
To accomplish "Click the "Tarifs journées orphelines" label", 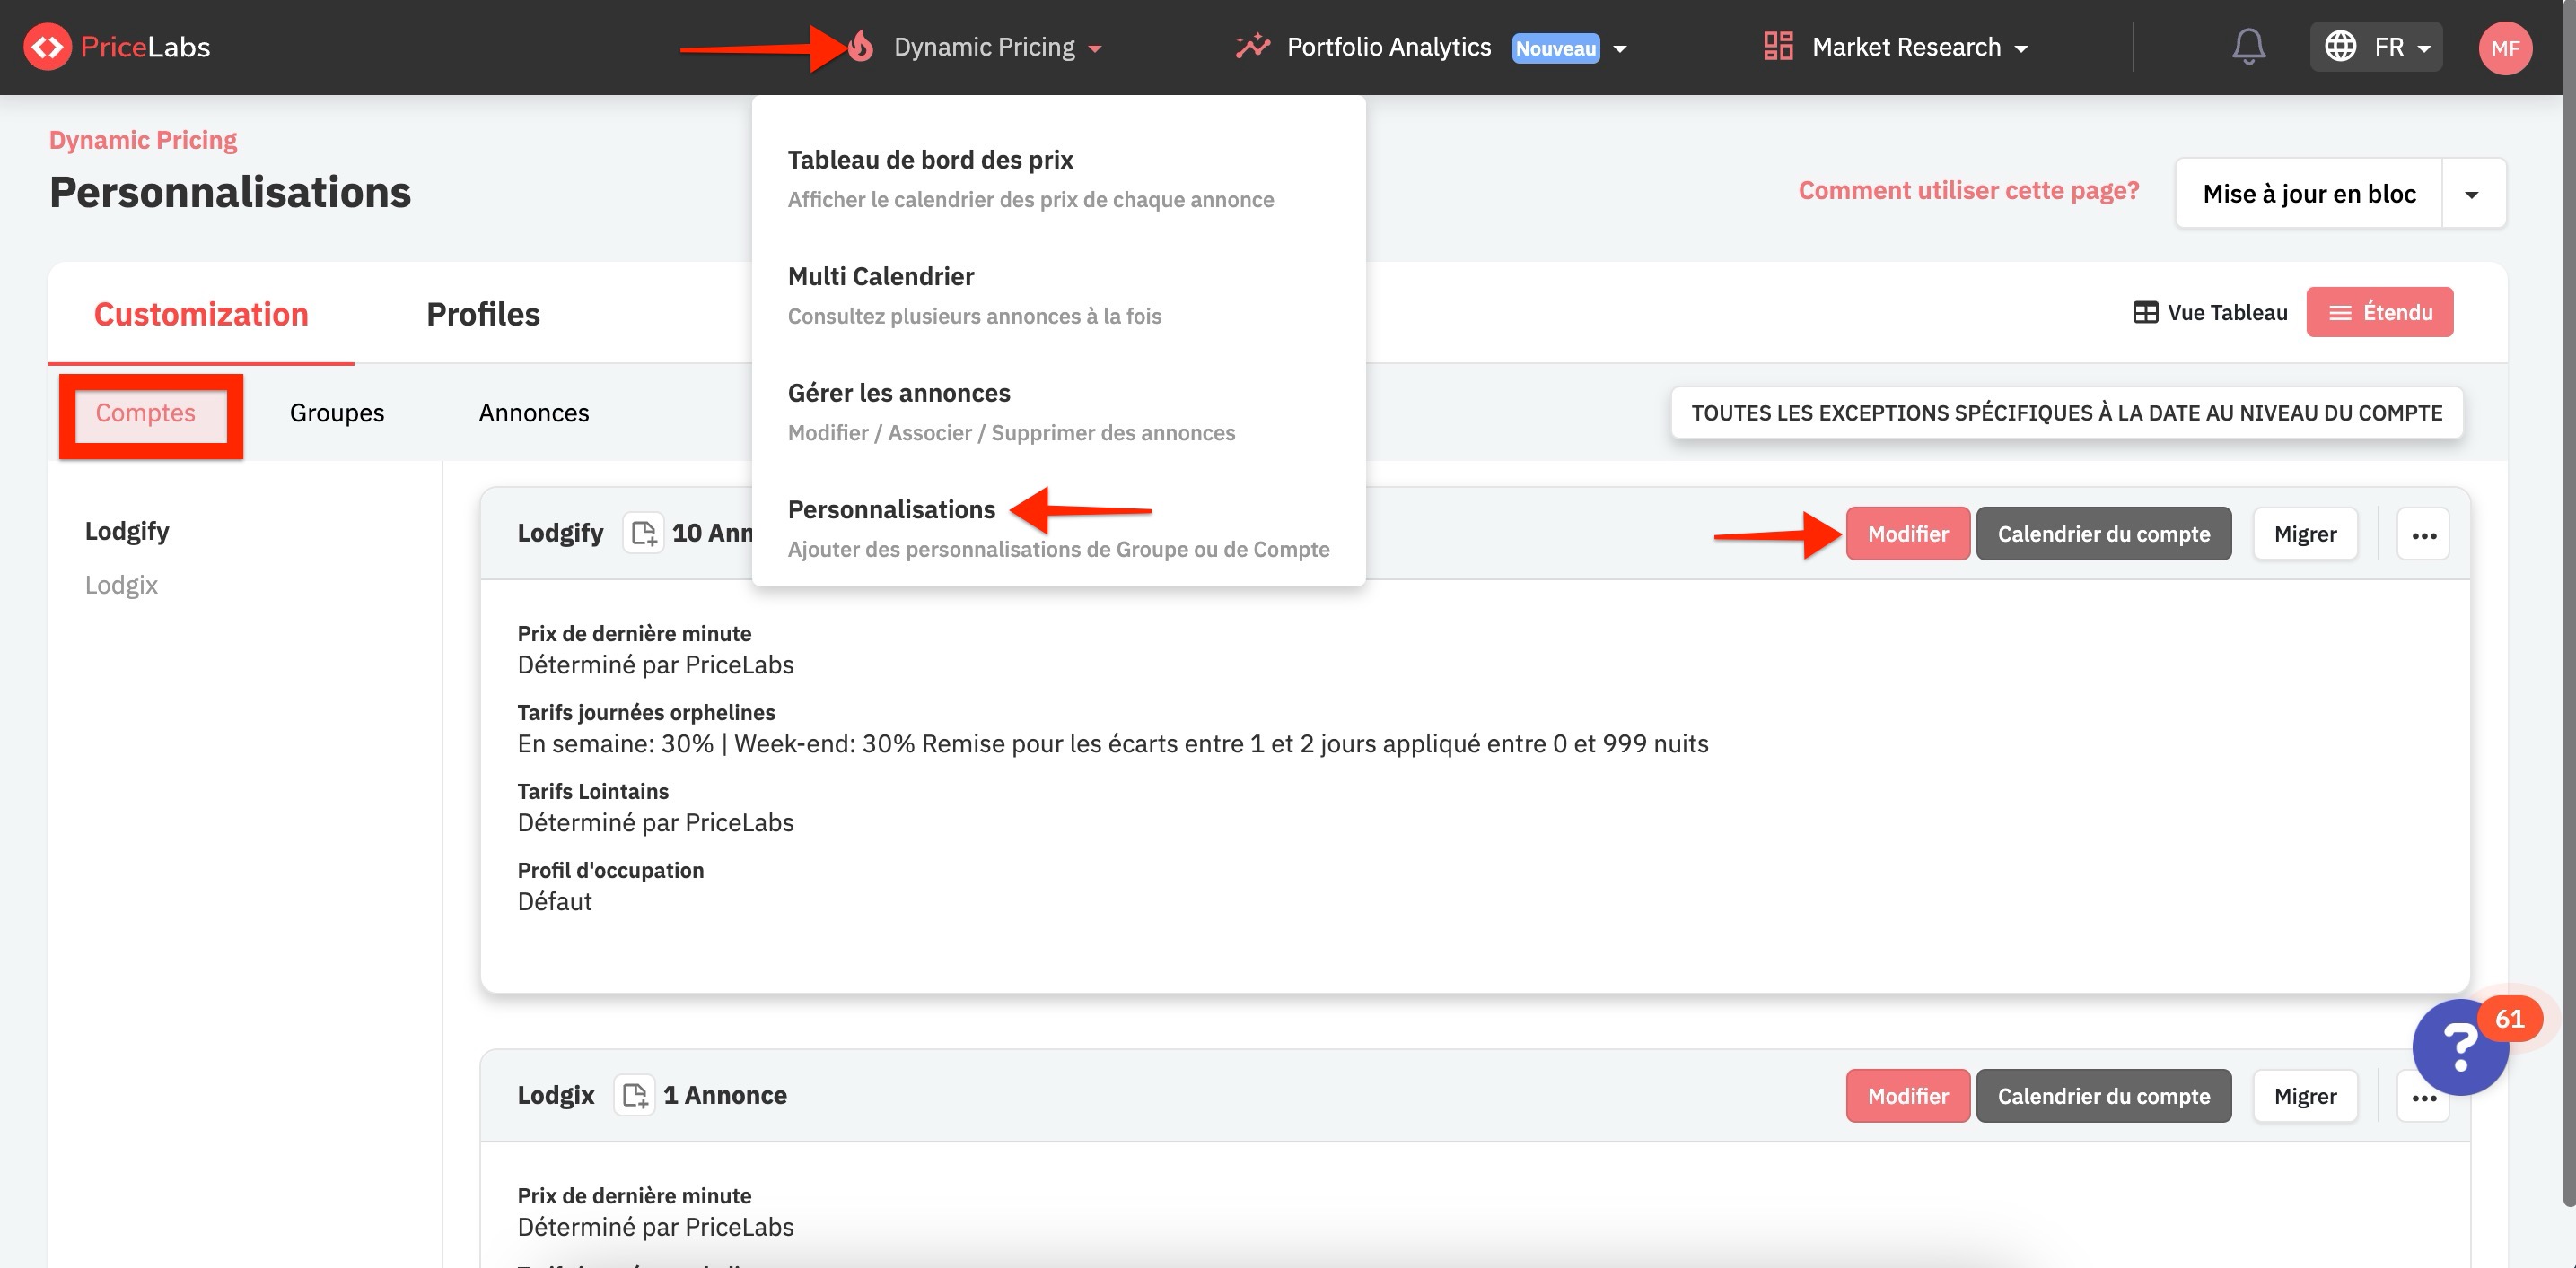I will [646, 712].
